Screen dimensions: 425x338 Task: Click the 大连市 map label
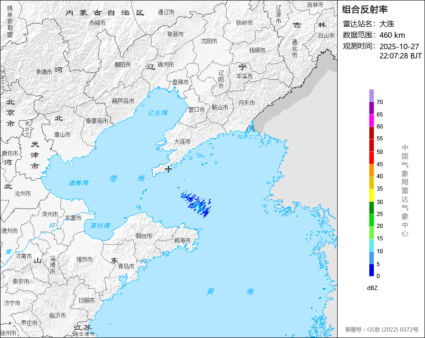pos(182,142)
